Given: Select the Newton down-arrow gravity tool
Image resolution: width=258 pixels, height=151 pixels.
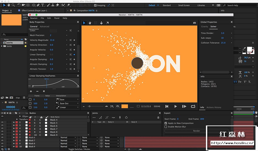Looking at the screenshot, I should 101,23.
